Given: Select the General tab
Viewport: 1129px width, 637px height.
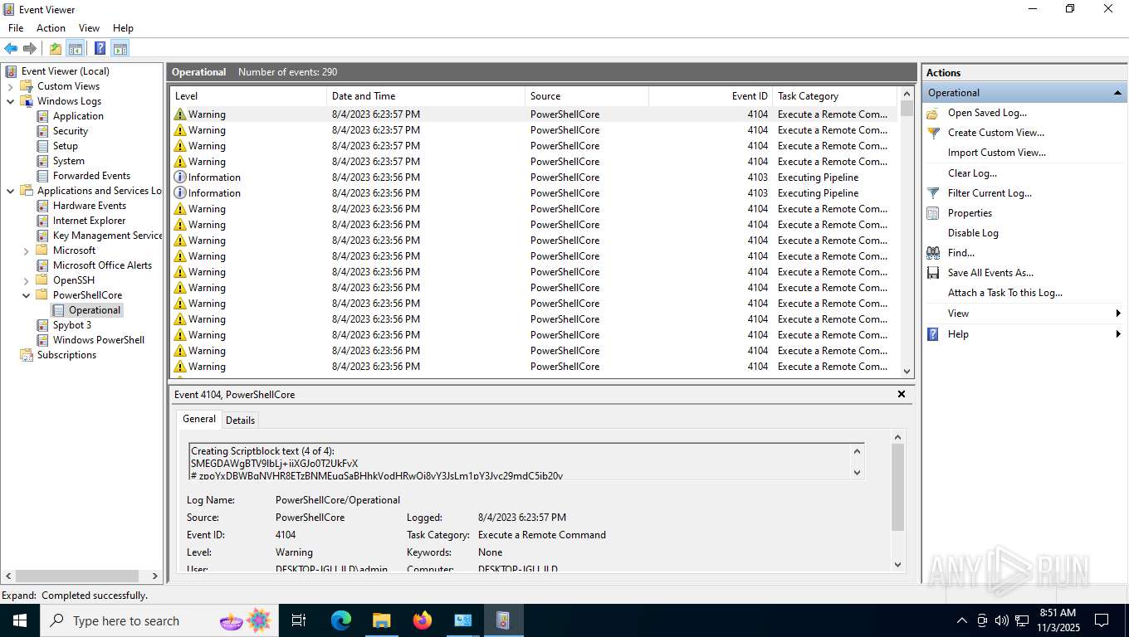Looking at the screenshot, I should pyautogui.click(x=199, y=419).
